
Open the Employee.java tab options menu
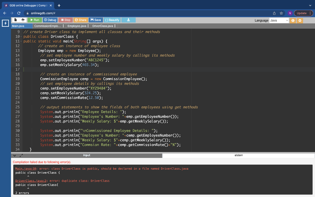point(88,26)
